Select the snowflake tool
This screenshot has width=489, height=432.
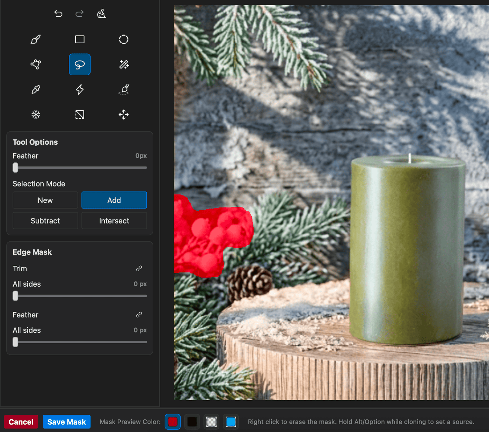[x=36, y=115]
